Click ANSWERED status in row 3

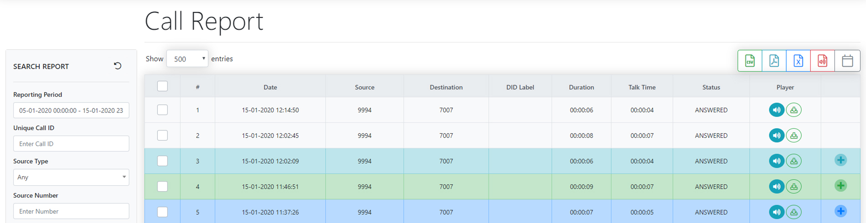[711, 161]
